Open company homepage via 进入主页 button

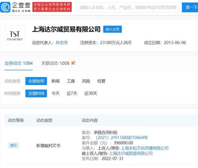coord(112,29)
